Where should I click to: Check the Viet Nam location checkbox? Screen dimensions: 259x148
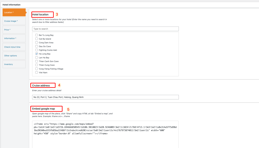(x=37, y=73)
